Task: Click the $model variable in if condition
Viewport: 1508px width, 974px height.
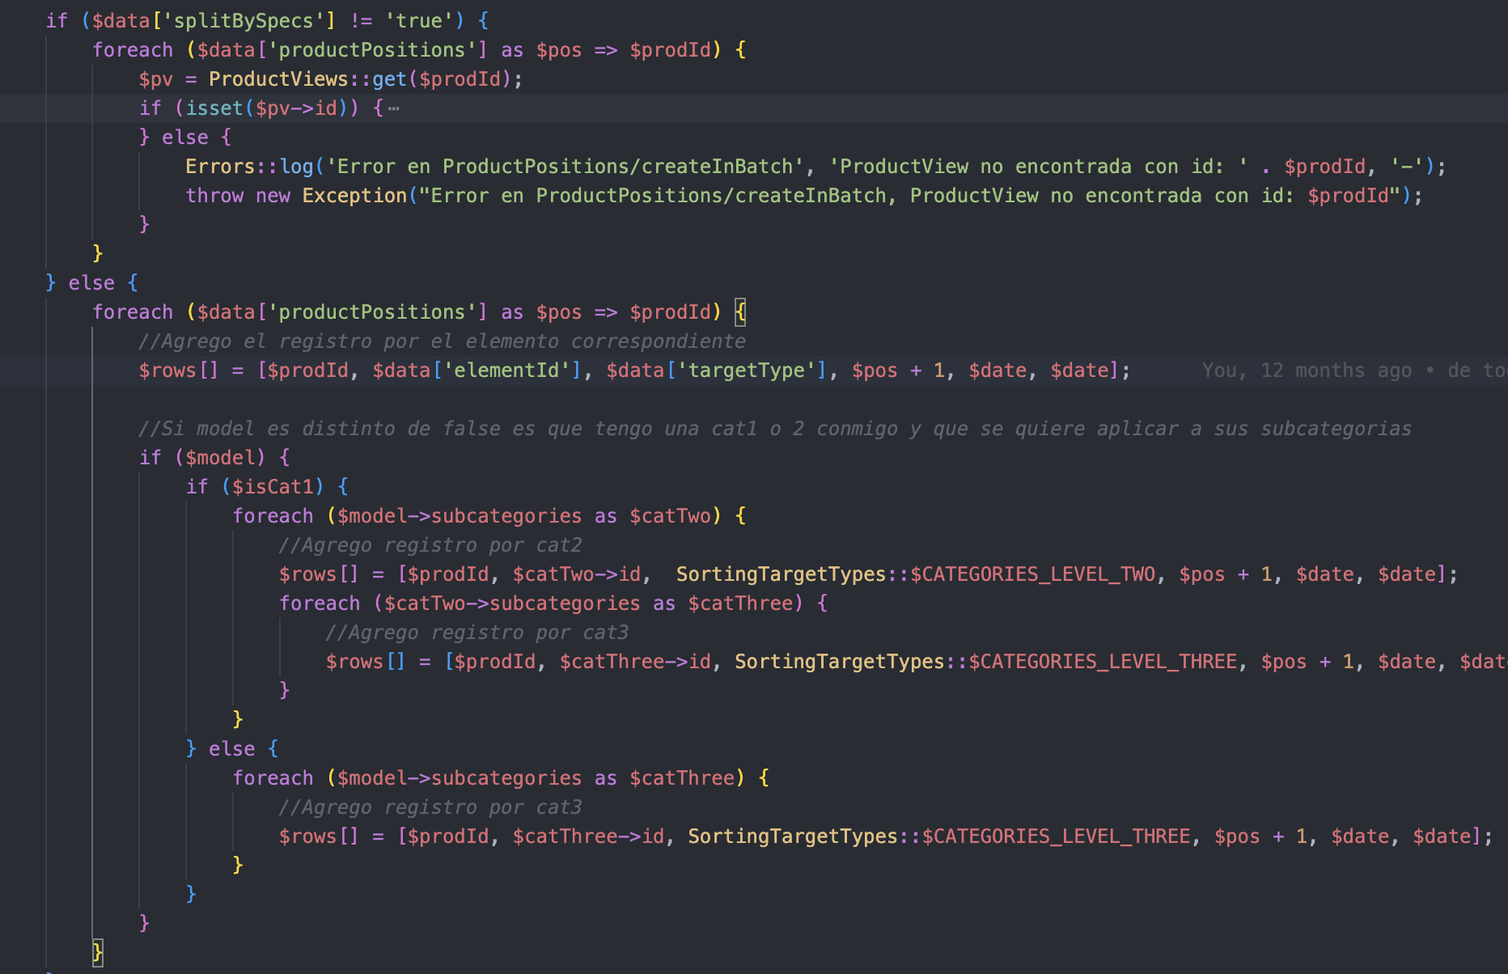Action: (220, 458)
